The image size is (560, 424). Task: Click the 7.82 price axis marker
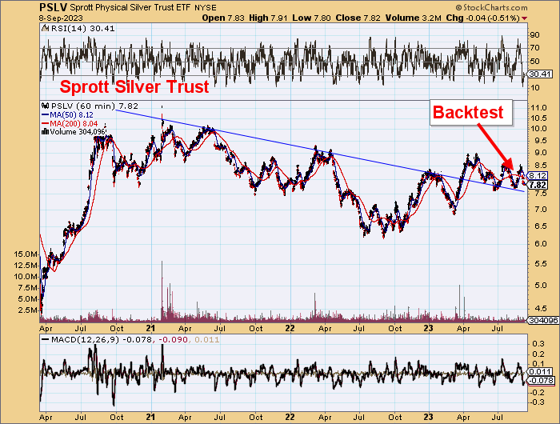[x=538, y=185]
